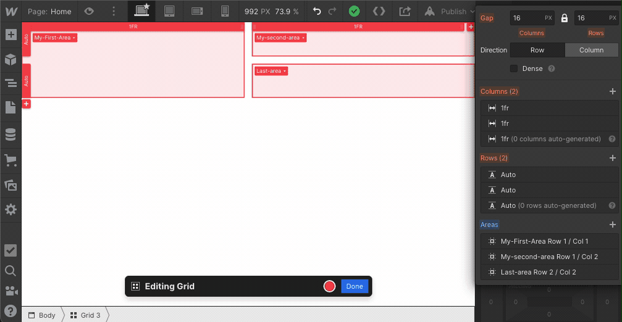
Task: Select the second Auto row entry
Action: 549,190
